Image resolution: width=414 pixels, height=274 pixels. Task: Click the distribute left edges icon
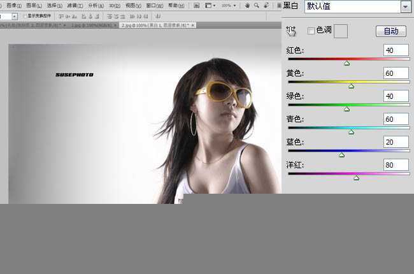click(132, 17)
